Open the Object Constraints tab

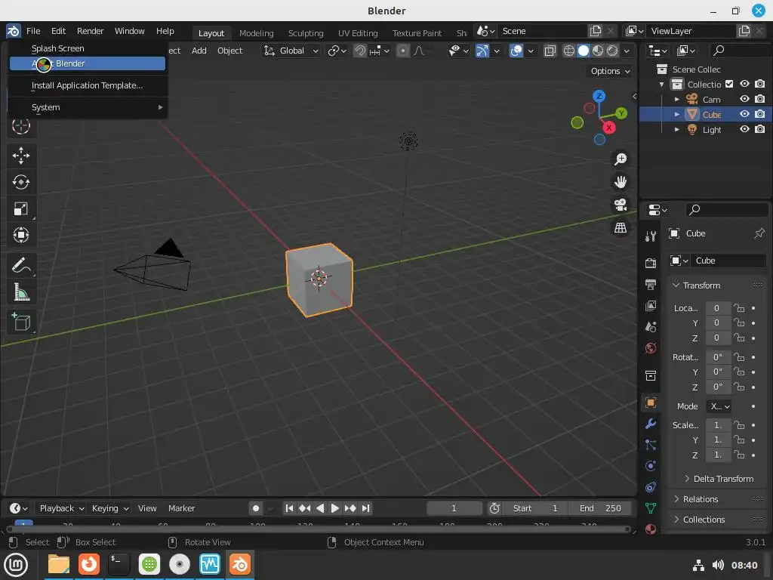tap(651, 487)
